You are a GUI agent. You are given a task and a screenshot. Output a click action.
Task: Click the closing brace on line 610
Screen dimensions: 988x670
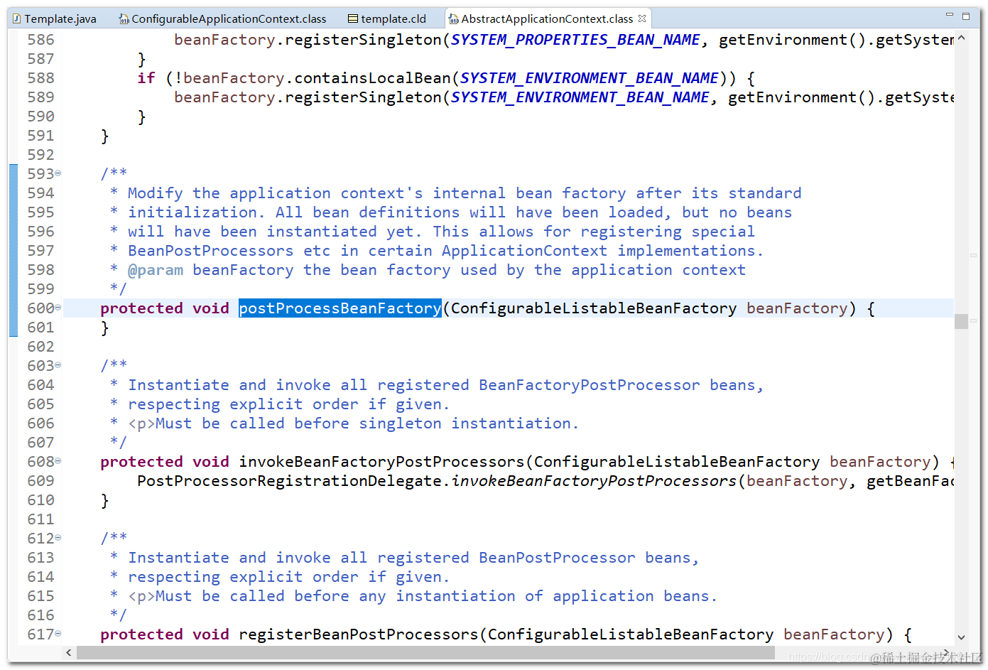(x=105, y=500)
